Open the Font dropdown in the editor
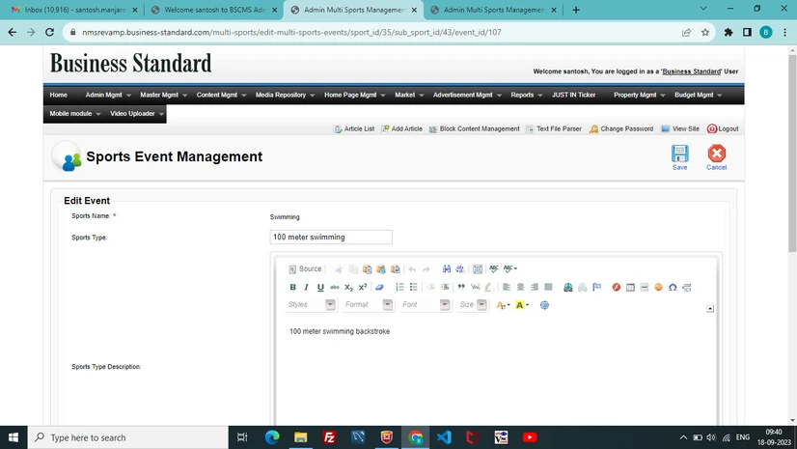The height and width of the screenshot is (449, 797). [425, 305]
